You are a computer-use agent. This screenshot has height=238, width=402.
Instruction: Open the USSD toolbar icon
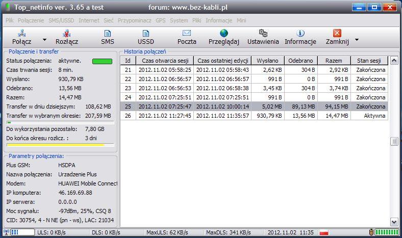(145, 34)
